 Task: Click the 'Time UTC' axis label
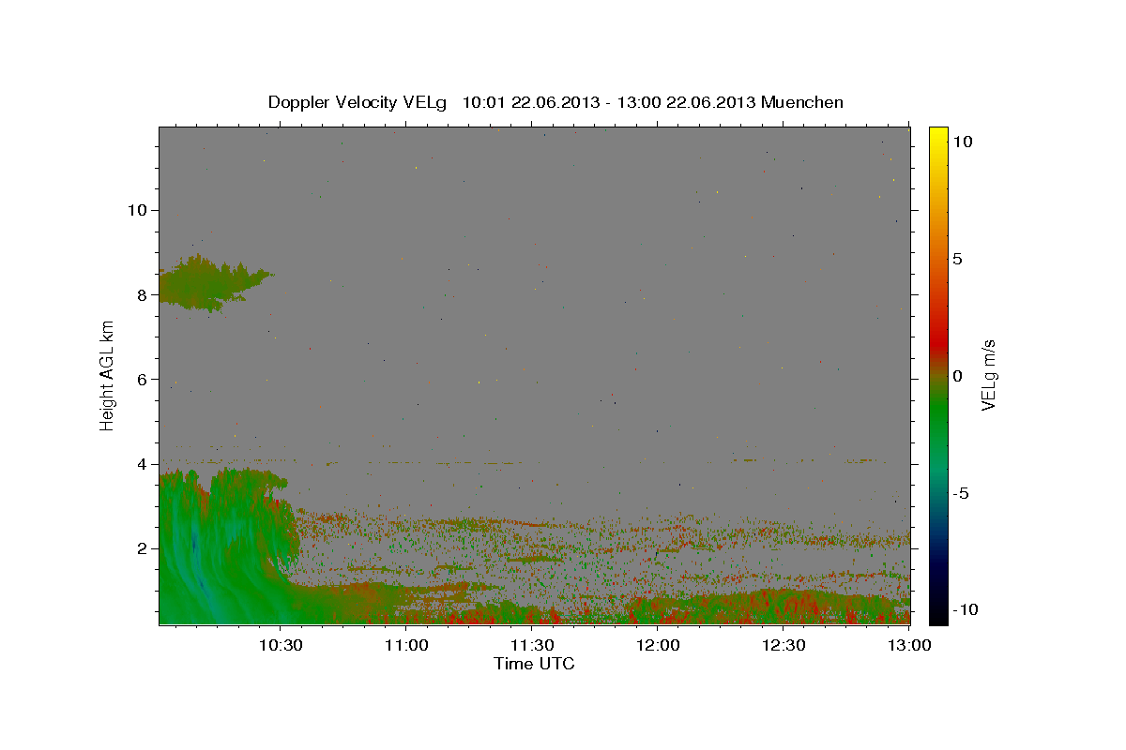[534, 664]
